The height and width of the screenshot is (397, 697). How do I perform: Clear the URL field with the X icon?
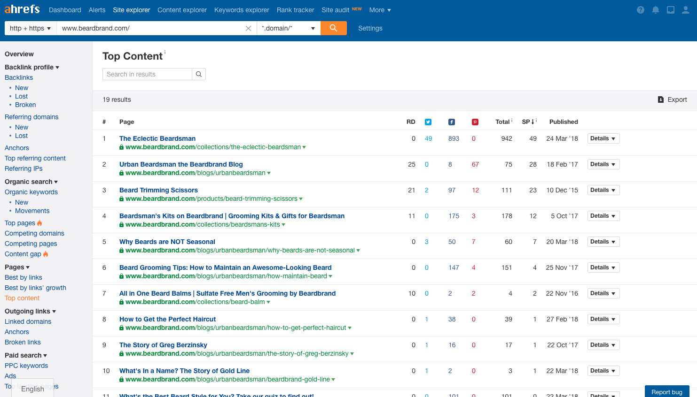pyautogui.click(x=248, y=29)
